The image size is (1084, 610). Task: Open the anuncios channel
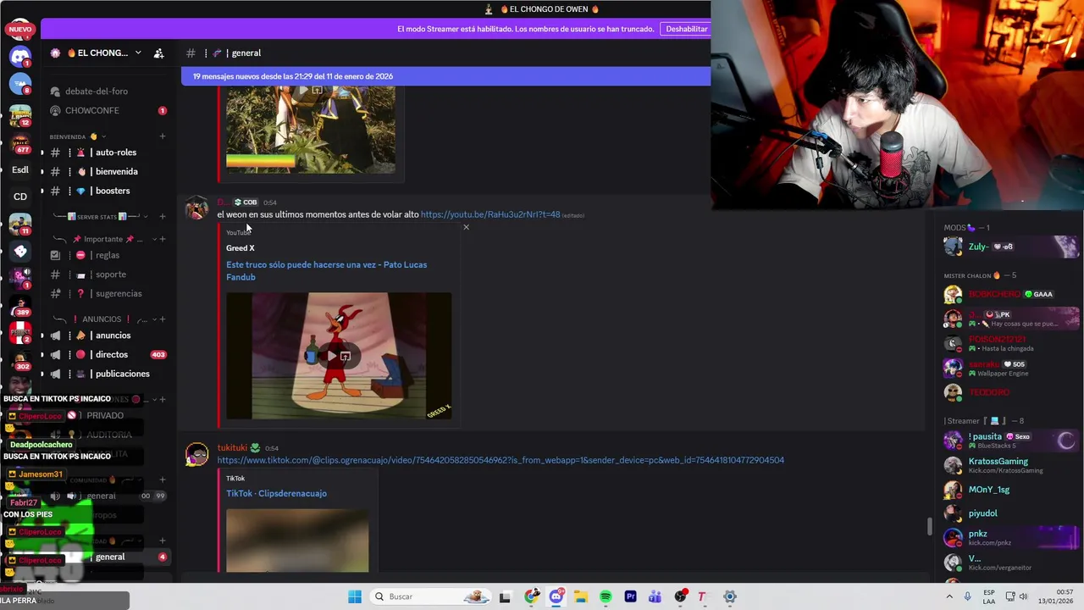coord(108,335)
